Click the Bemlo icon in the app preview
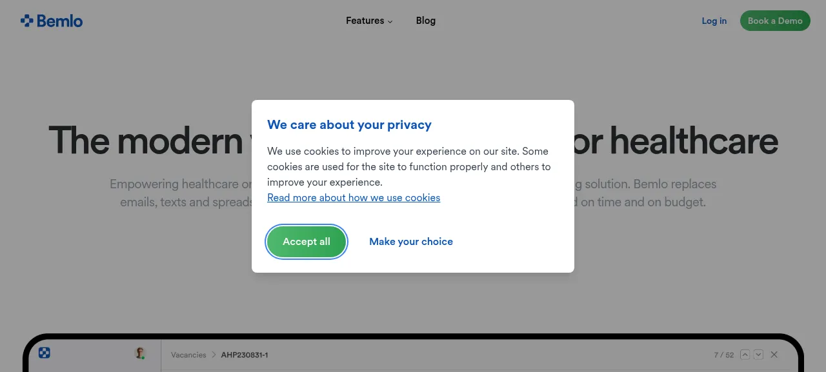 [45, 353]
